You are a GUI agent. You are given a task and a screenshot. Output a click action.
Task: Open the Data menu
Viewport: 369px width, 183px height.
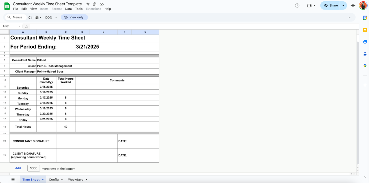(x=68, y=9)
